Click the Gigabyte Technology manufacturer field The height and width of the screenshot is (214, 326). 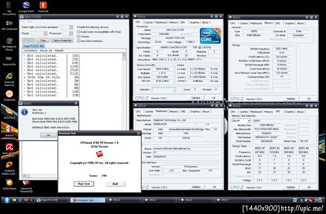point(186,120)
